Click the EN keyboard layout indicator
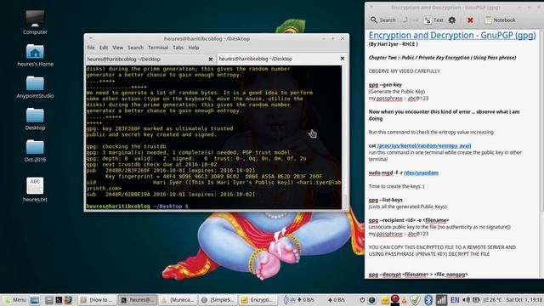 [455, 300]
